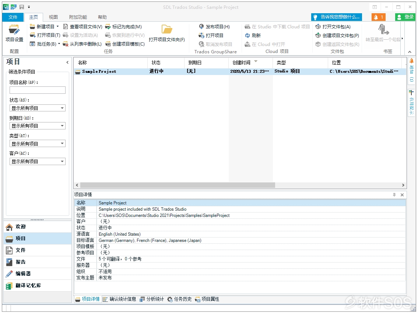Sort by the 状态 column header

click(x=166, y=63)
